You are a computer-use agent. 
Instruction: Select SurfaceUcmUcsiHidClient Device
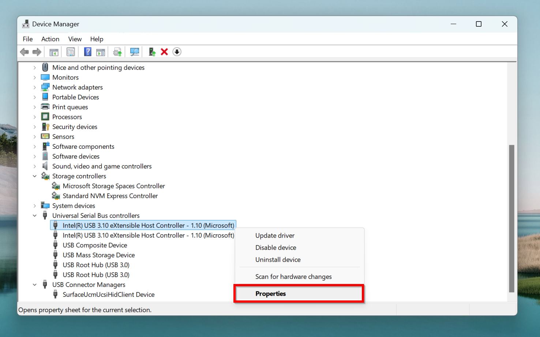(x=109, y=295)
